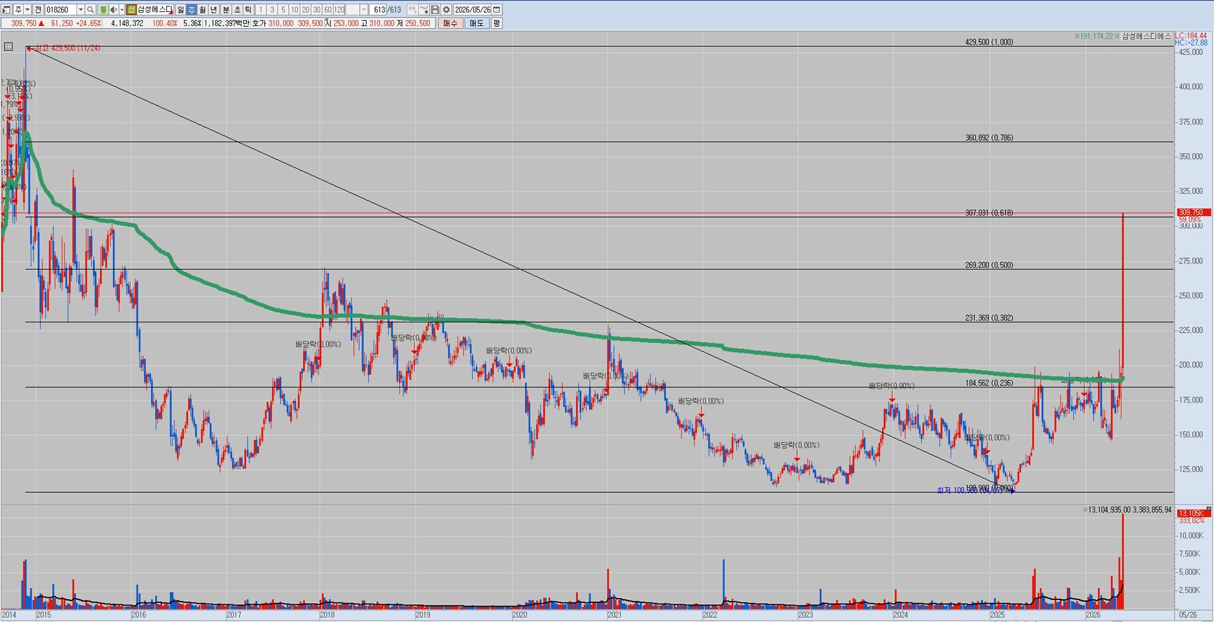Click the change percentage +24.65%

pos(89,23)
